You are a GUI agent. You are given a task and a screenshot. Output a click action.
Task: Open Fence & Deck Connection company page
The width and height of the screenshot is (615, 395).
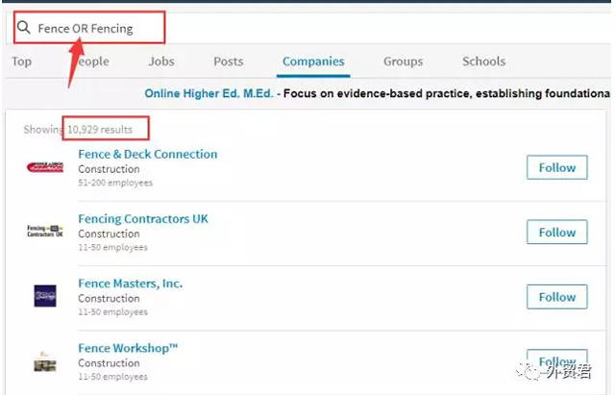click(x=147, y=154)
